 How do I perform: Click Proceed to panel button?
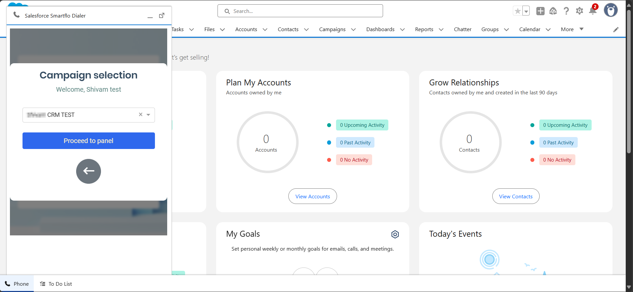(x=89, y=141)
